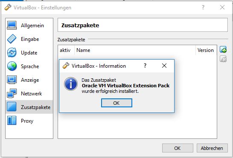Open the Anzeige display icon
233x158 pixels.
[x=12, y=80]
